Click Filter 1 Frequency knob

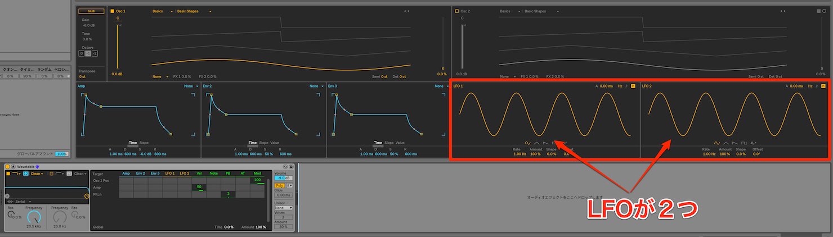[33, 217]
